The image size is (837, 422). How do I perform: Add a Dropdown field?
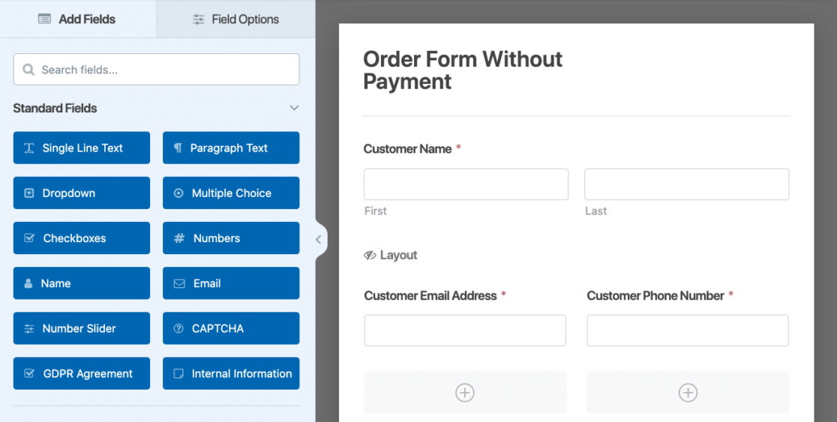[81, 193]
